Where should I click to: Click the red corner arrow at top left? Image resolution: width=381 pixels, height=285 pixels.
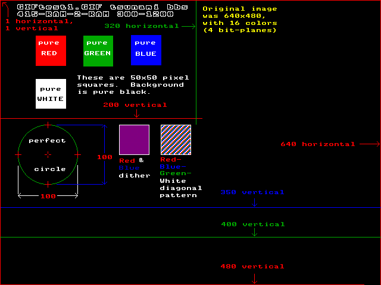click(x=5, y=9)
